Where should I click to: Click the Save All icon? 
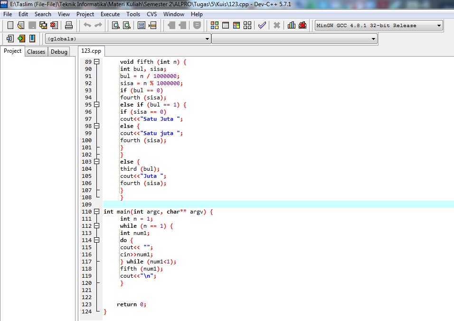coord(43,25)
